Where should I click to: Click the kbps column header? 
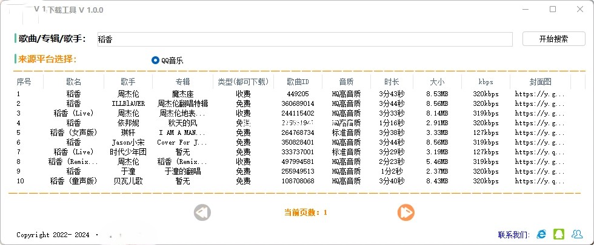[486, 82]
